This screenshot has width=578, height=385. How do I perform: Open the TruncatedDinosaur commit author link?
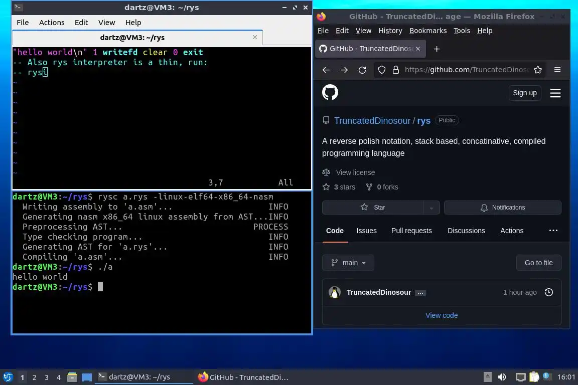(x=379, y=292)
